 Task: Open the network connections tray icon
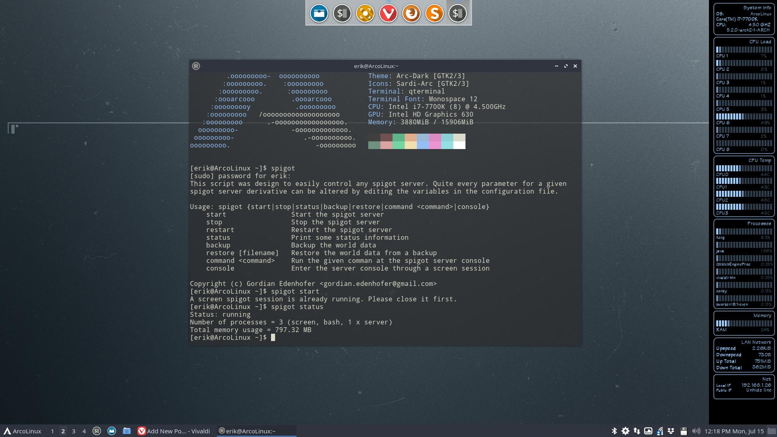click(637, 431)
